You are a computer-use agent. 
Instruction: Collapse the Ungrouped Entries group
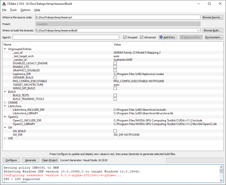(x=5, y=49)
